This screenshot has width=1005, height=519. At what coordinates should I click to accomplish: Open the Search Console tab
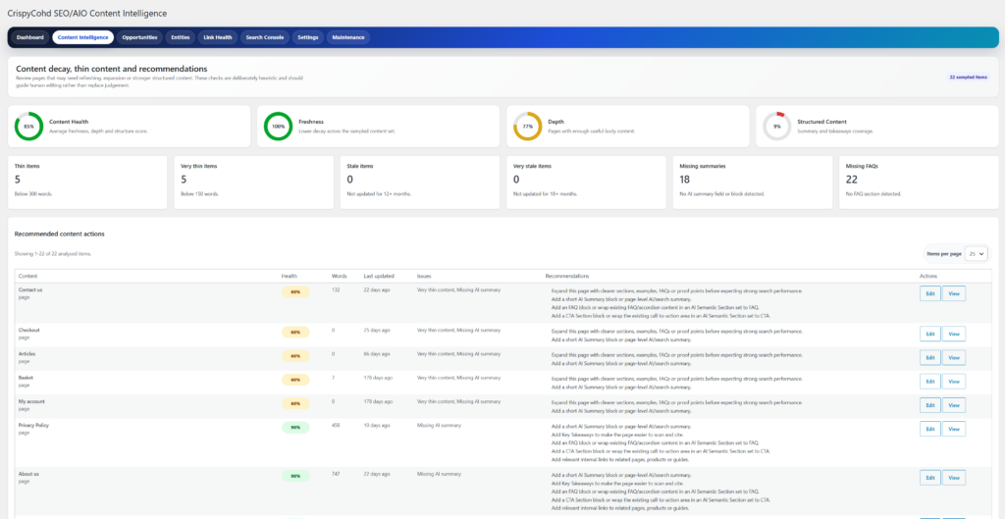pyautogui.click(x=265, y=38)
